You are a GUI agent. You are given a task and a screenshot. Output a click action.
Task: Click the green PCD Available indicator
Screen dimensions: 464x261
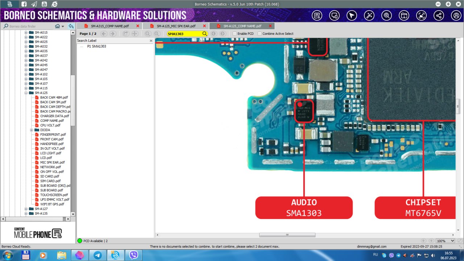click(80, 241)
